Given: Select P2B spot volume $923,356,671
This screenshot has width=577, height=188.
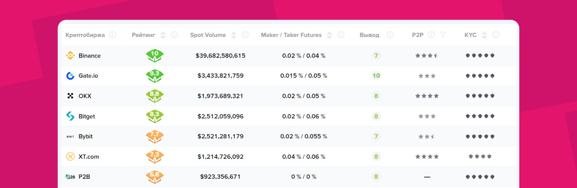Looking at the screenshot, I should pos(221,177).
